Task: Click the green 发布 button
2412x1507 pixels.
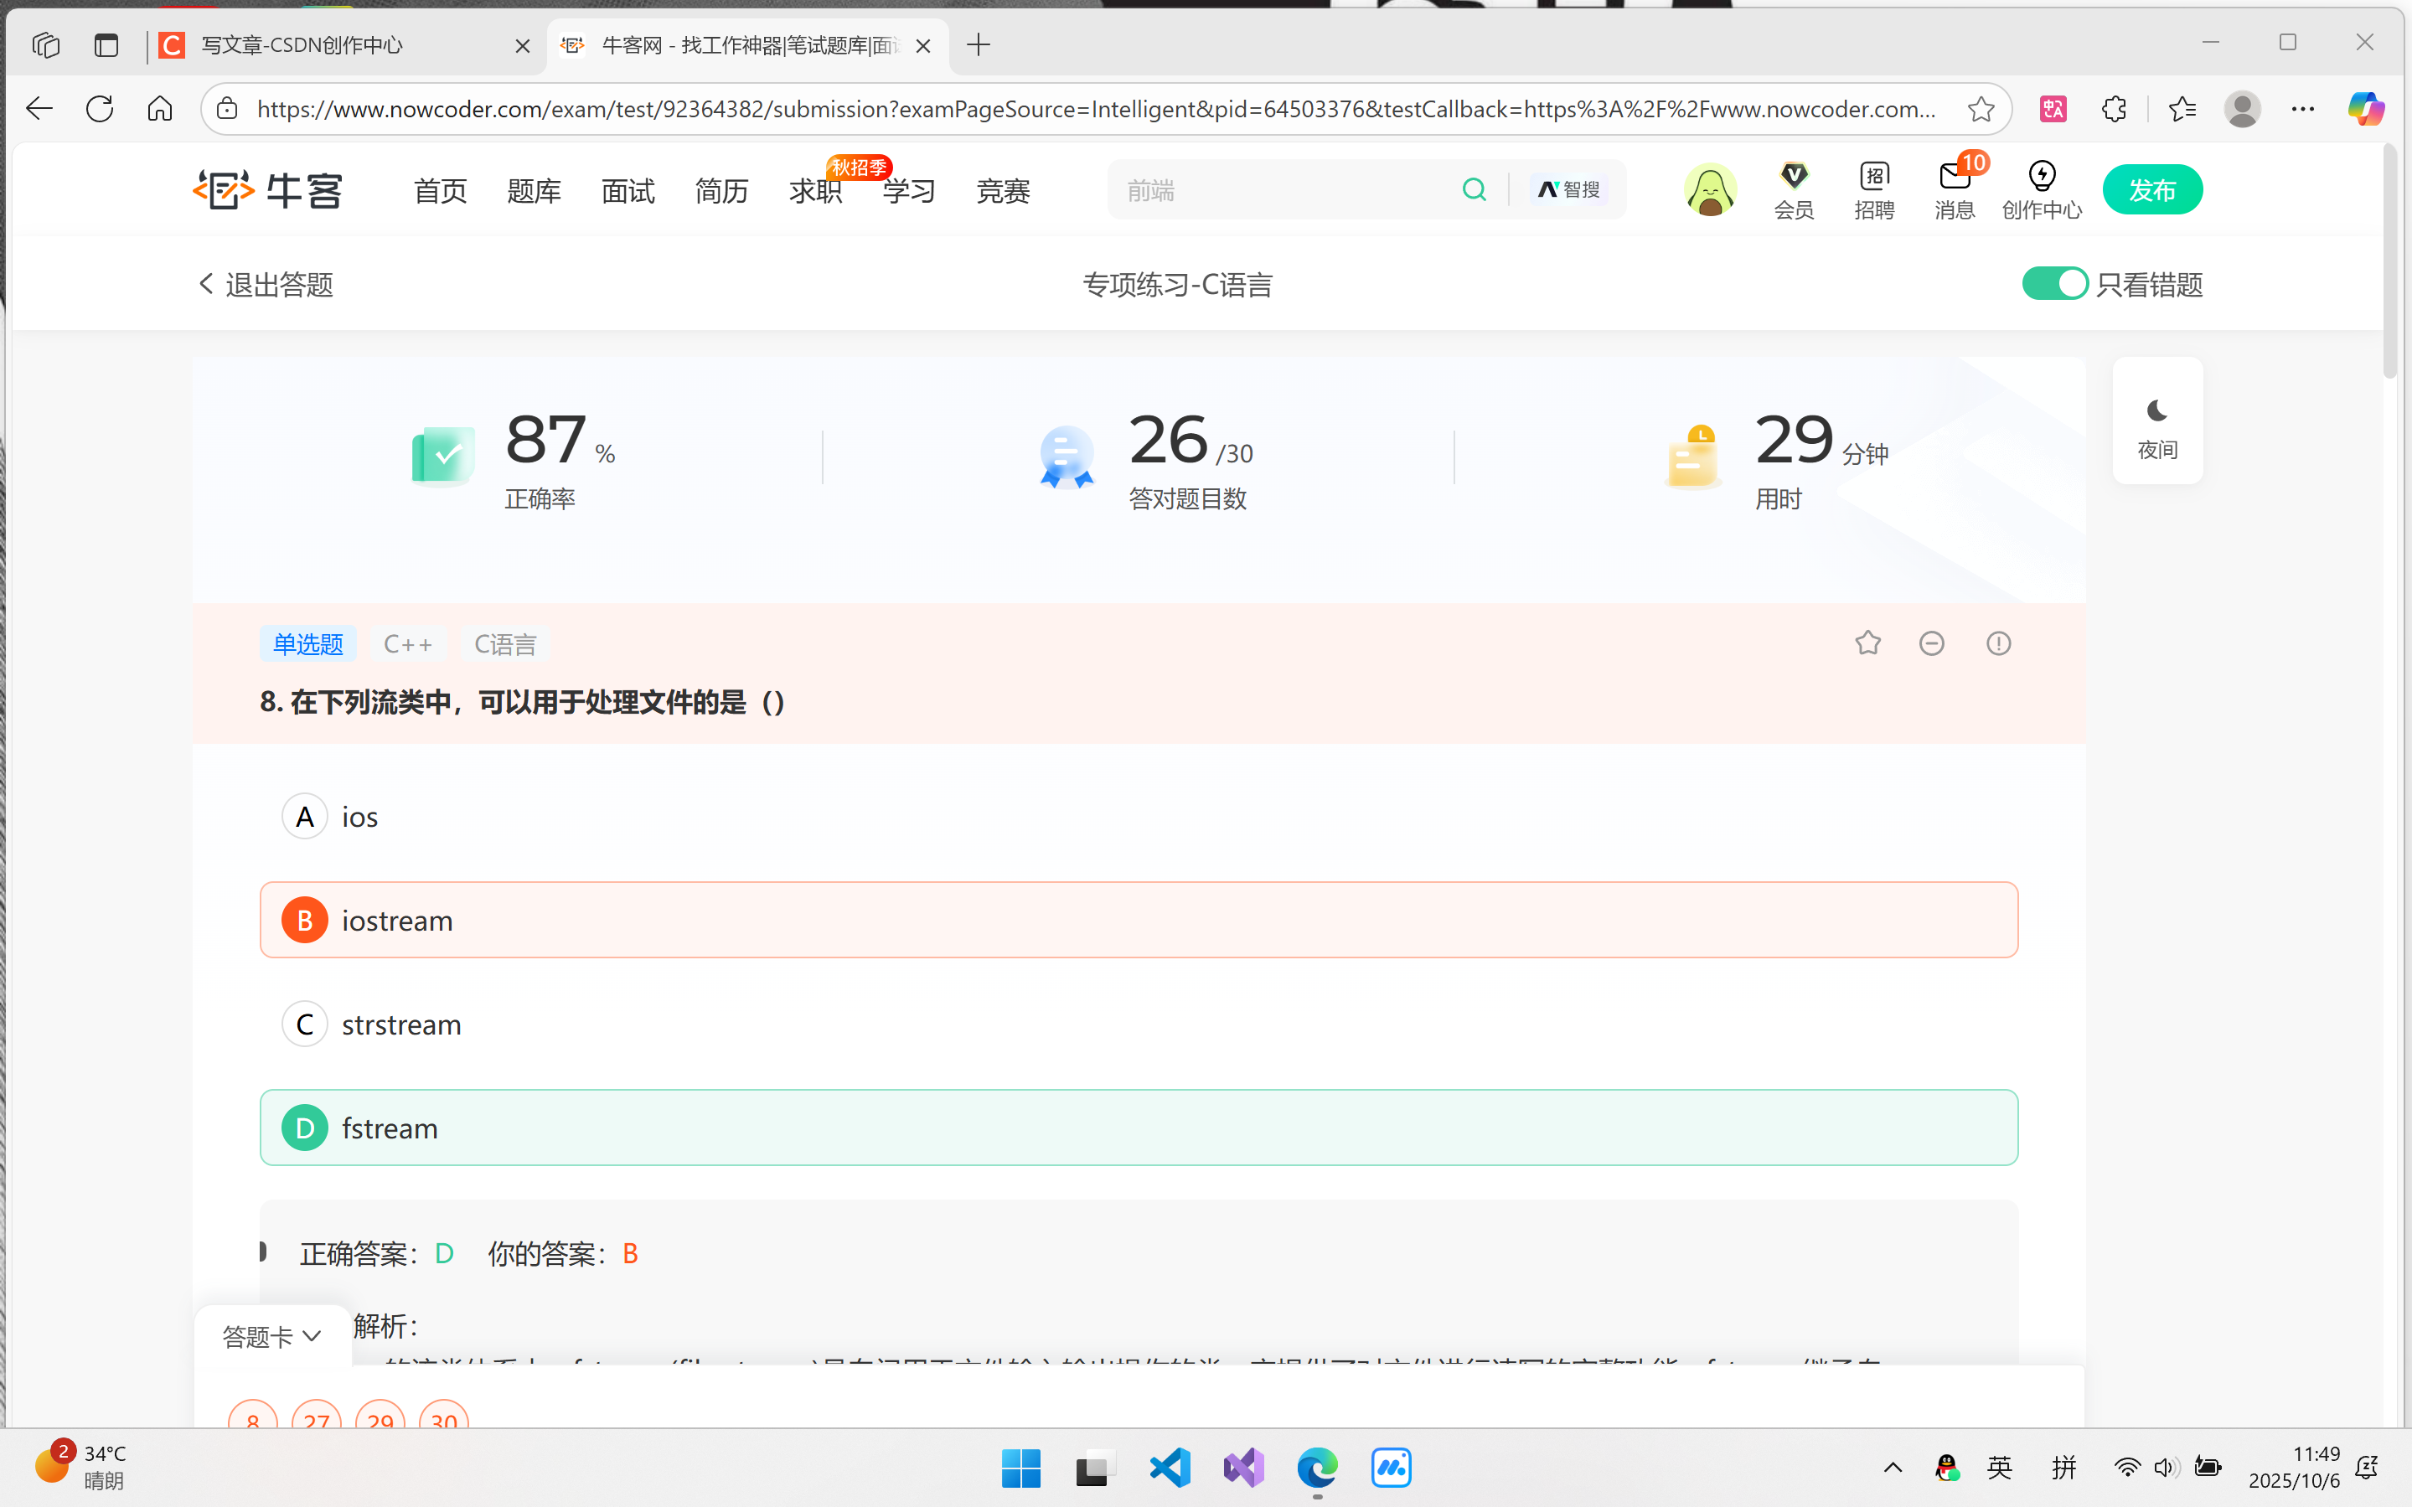Action: (x=2151, y=189)
